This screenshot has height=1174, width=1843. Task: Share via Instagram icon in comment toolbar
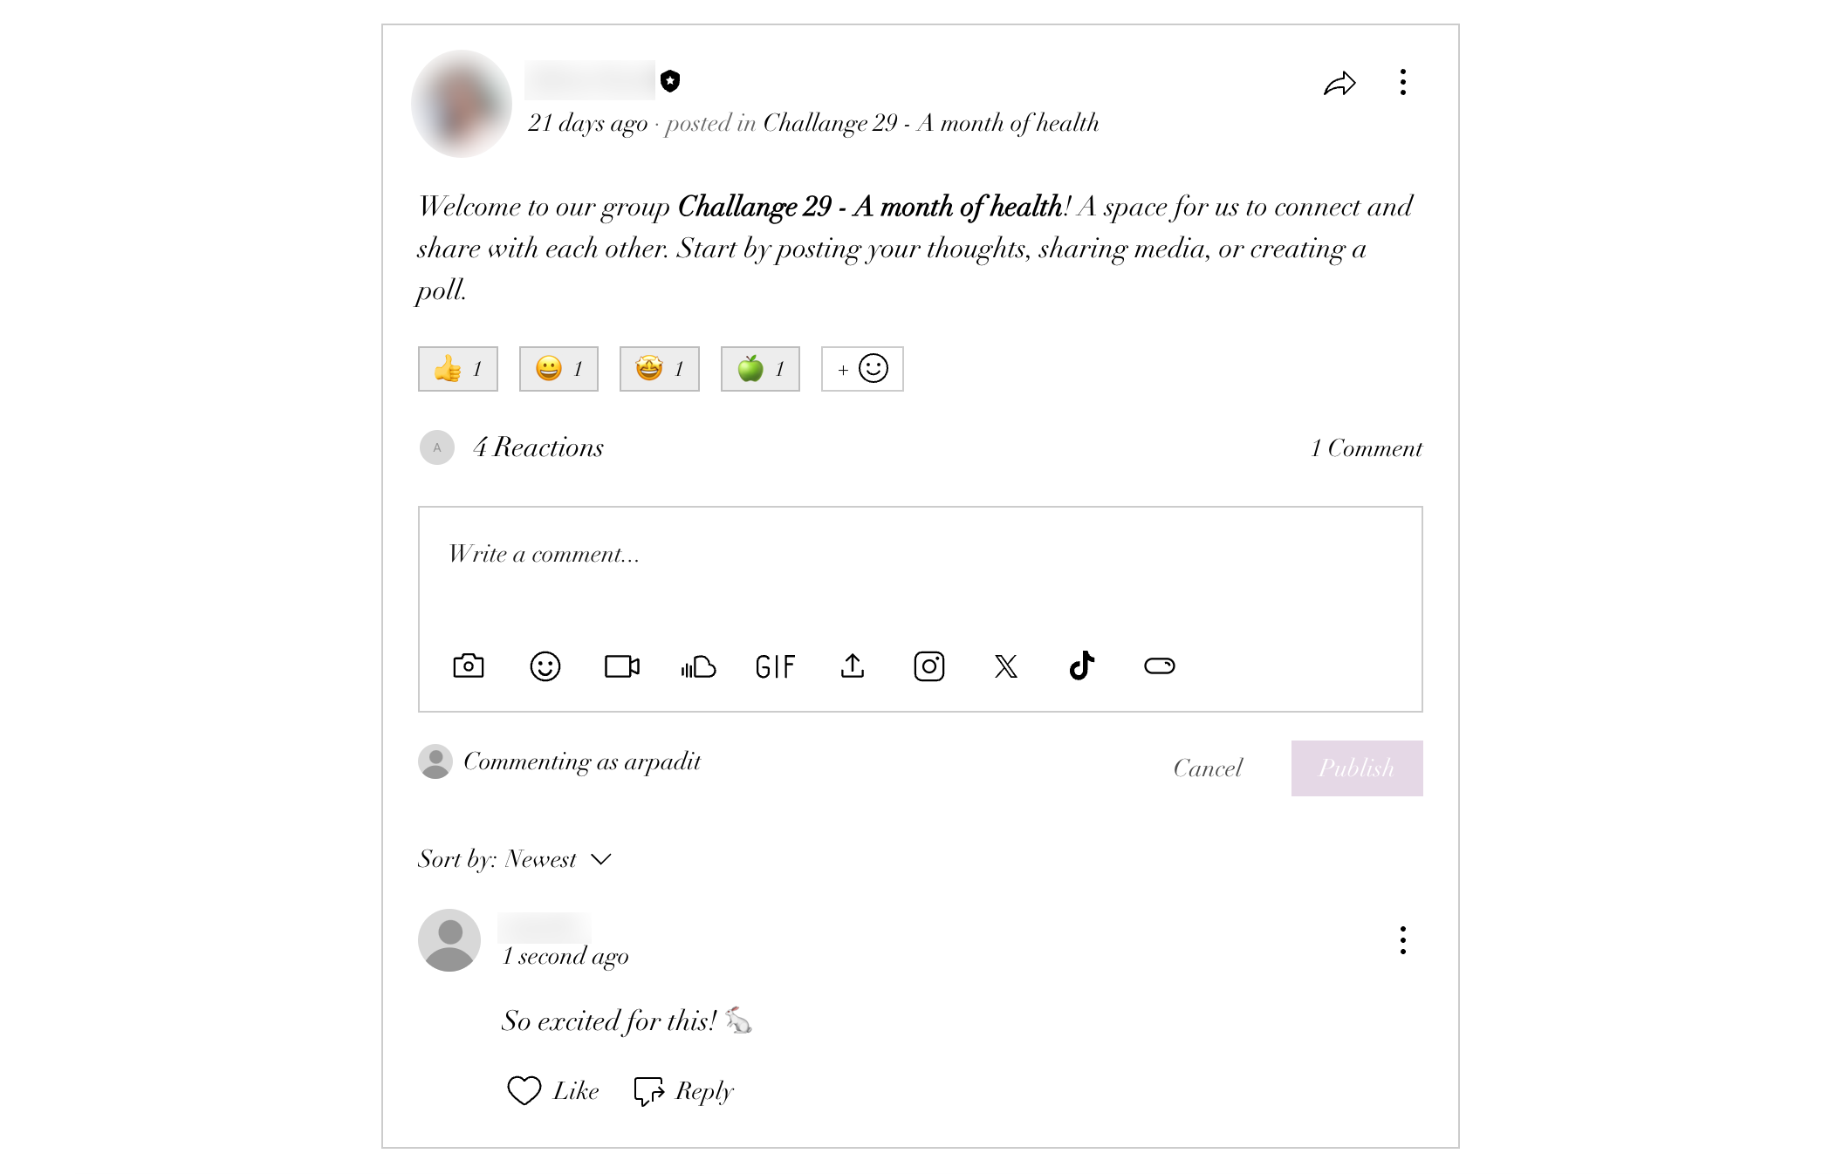[x=929, y=665]
